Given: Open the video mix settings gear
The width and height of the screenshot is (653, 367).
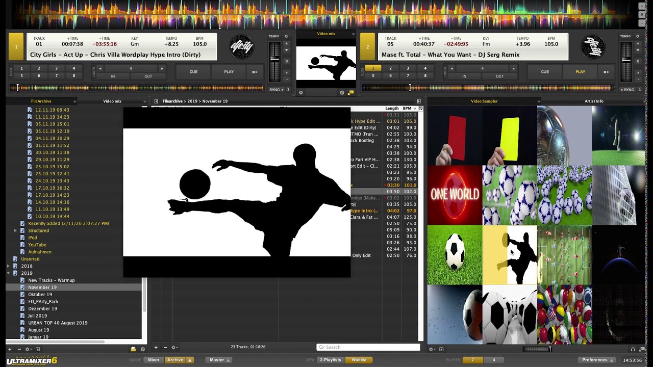Looking at the screenshot, I should tap(301, 93).
